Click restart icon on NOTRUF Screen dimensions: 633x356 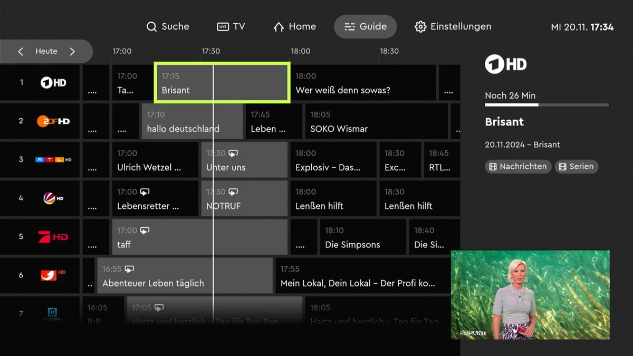coord(233,191)
